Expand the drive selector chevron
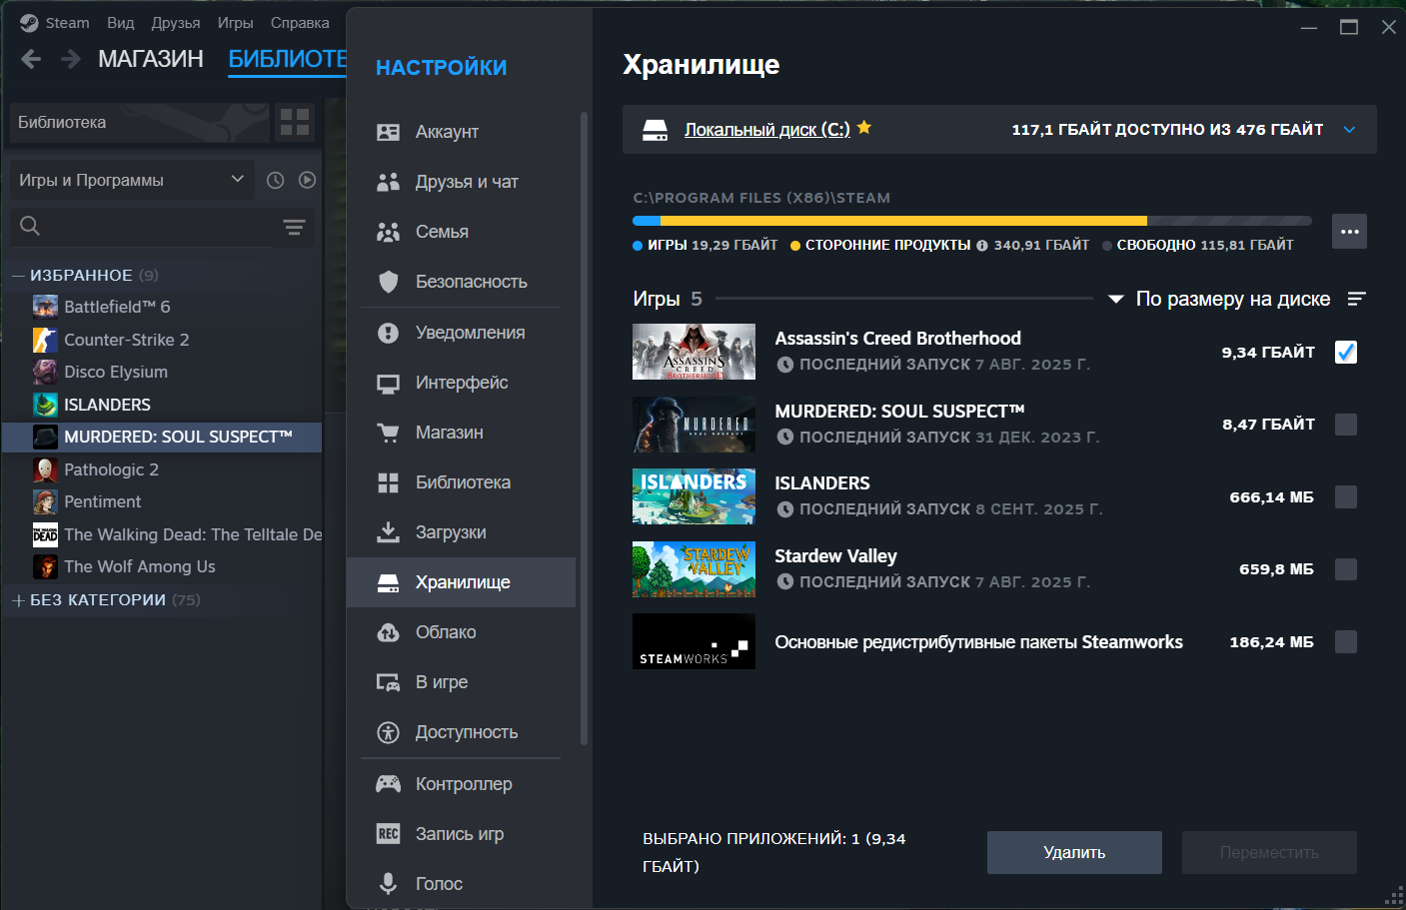Viewport: 1406px width, 910px height. coord(1349,130)
